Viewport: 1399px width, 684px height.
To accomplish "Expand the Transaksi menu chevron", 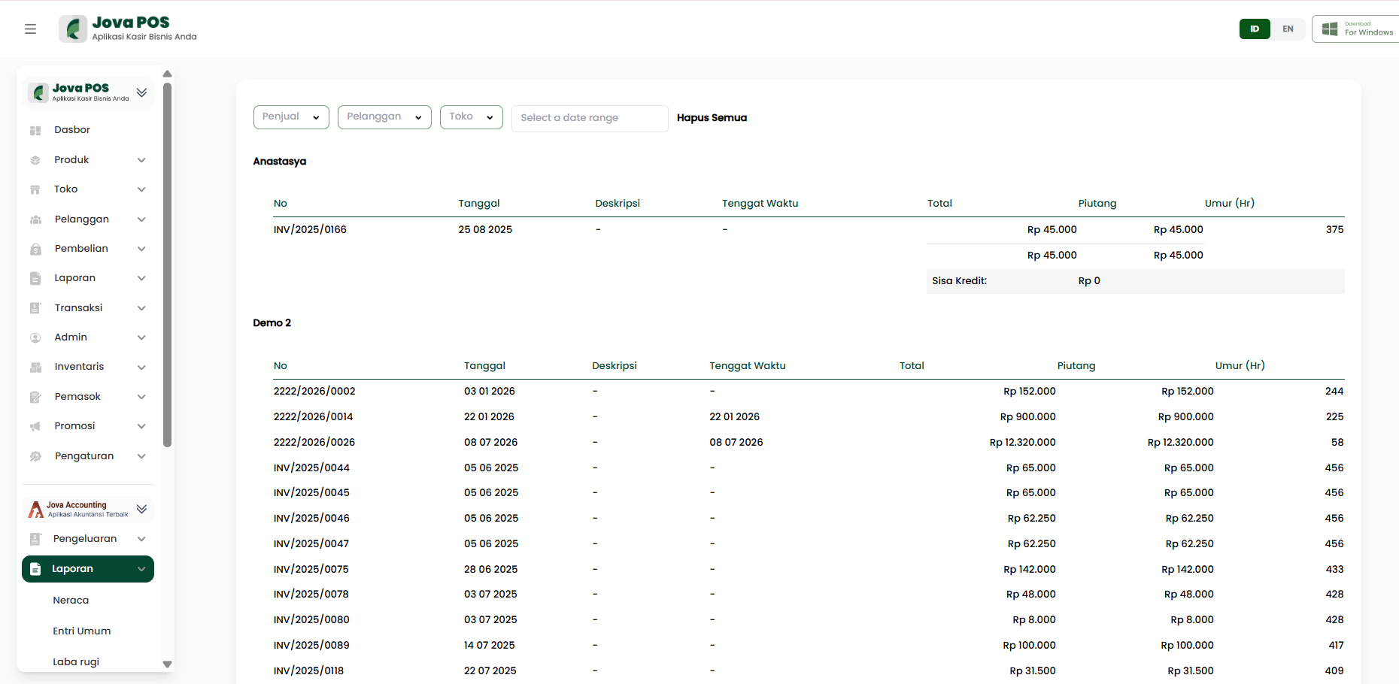I will coord(141,308).
